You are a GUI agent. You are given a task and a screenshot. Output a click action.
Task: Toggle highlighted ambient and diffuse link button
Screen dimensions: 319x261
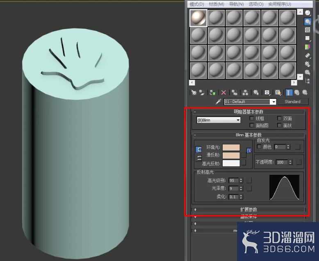198,150
